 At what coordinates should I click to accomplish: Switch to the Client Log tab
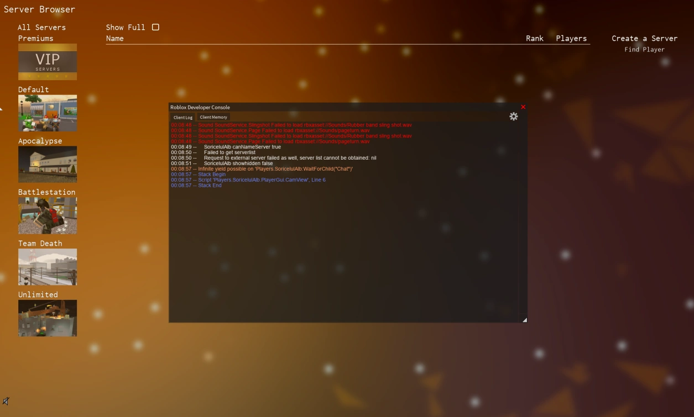tap(182, 117)
